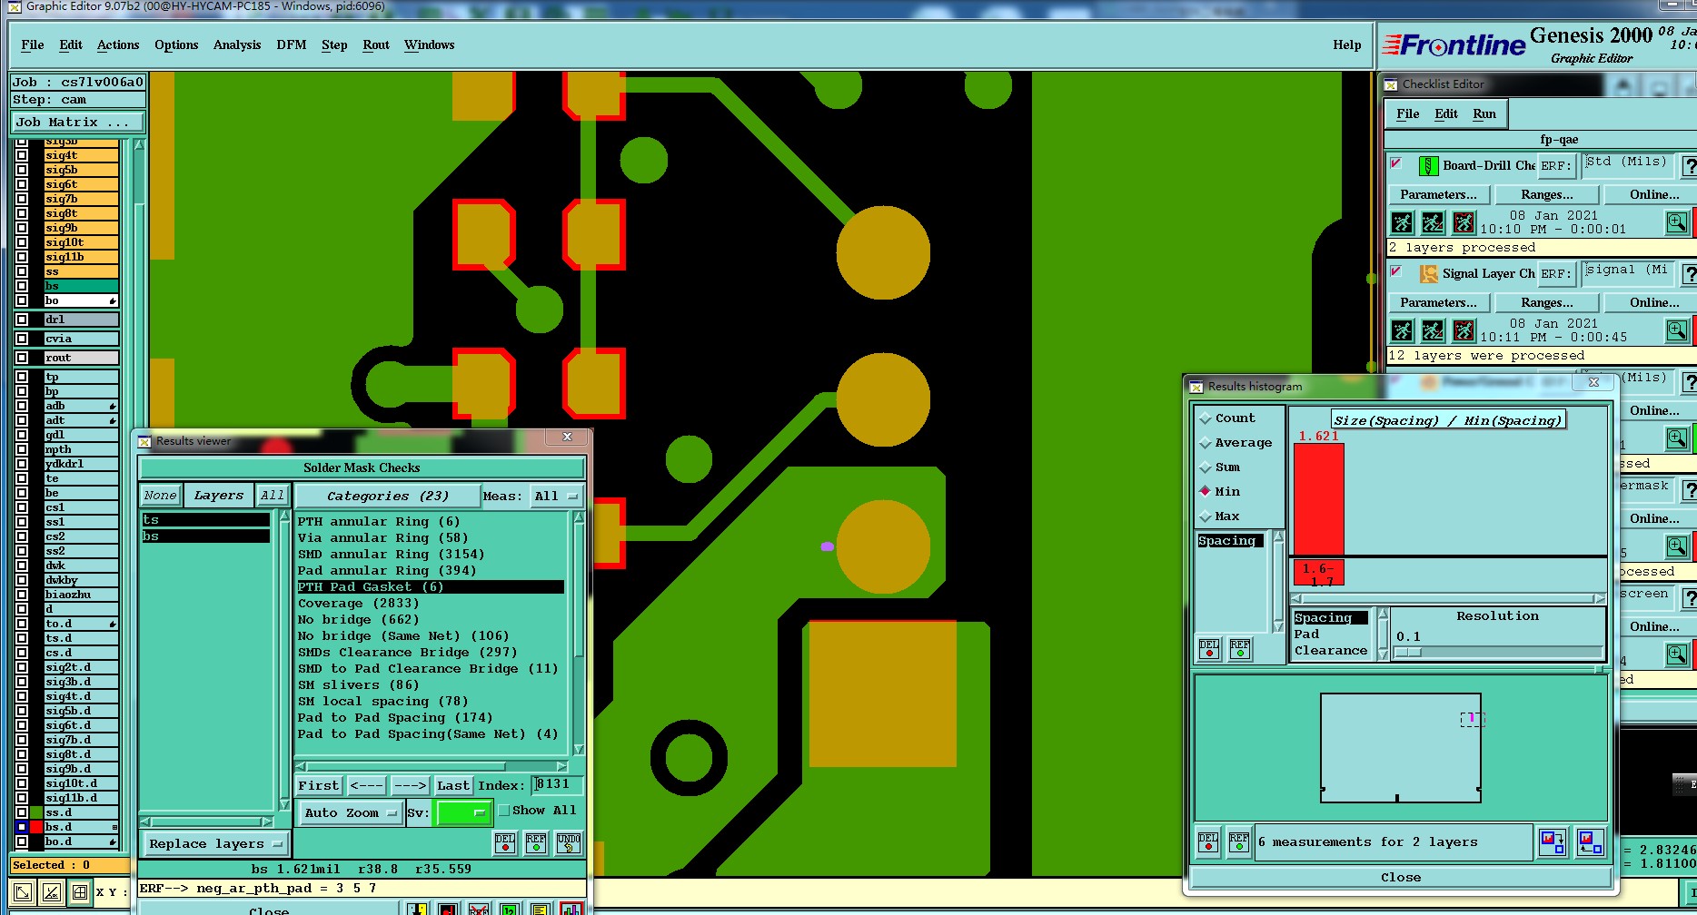This screenshot has height=915, width=1697.
Task: Select the ts layer in Results viewer
Action: (x=206, y=520)
